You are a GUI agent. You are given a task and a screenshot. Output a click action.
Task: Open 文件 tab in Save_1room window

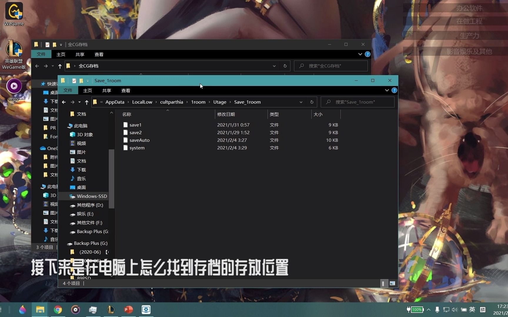tap(68, 90)
